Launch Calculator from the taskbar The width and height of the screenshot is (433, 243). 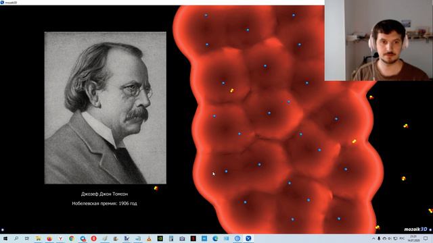pyautogui.click(x=171, y=238)
